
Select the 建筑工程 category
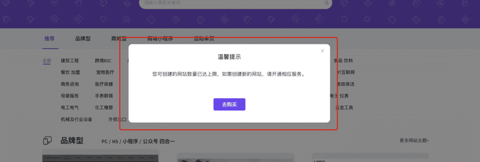click(70, 60)
